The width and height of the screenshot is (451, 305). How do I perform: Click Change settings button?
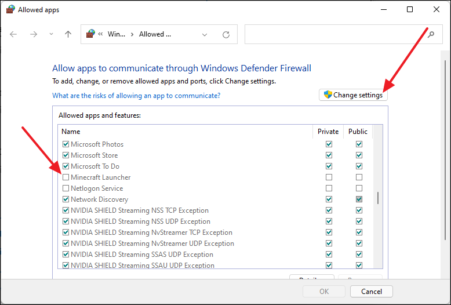[353, 95]
